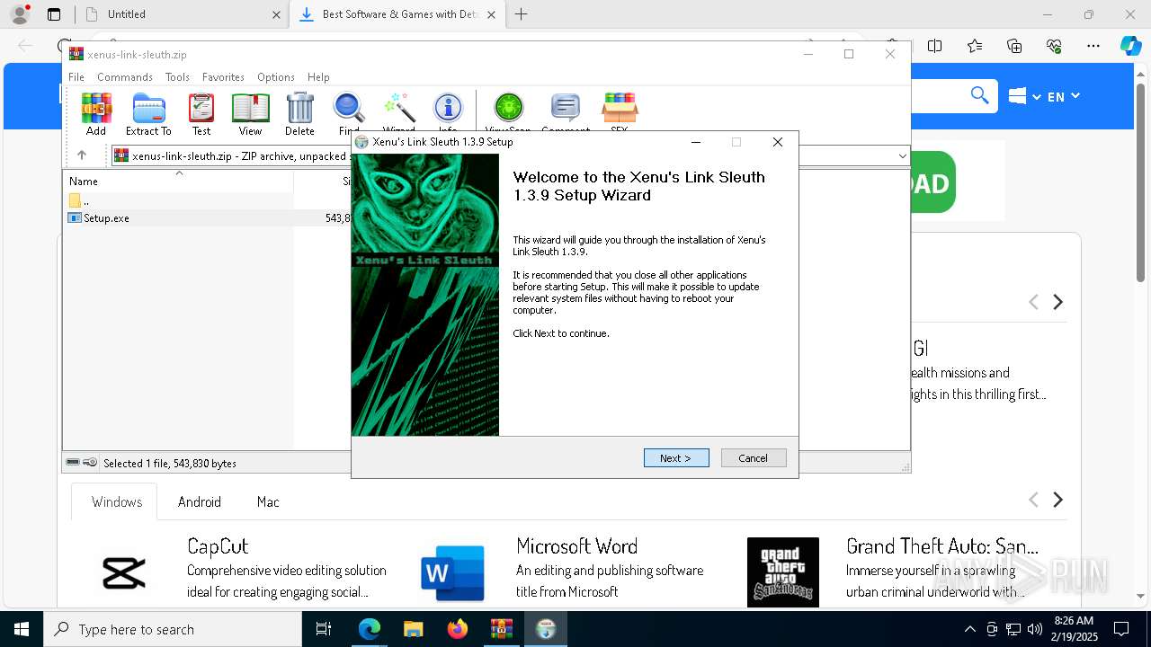This screenshot has height=647, width=1151.
Task: Show next items in the apps carousel
Action: (x=1057, y=500)
